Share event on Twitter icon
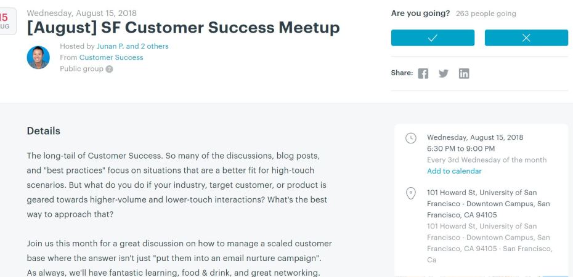 pos(443,73)
